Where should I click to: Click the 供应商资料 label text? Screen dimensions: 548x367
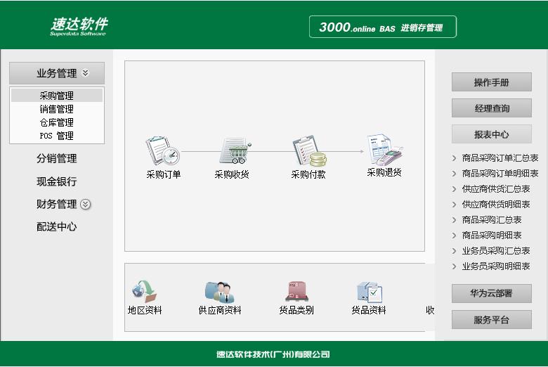point(220,310)
